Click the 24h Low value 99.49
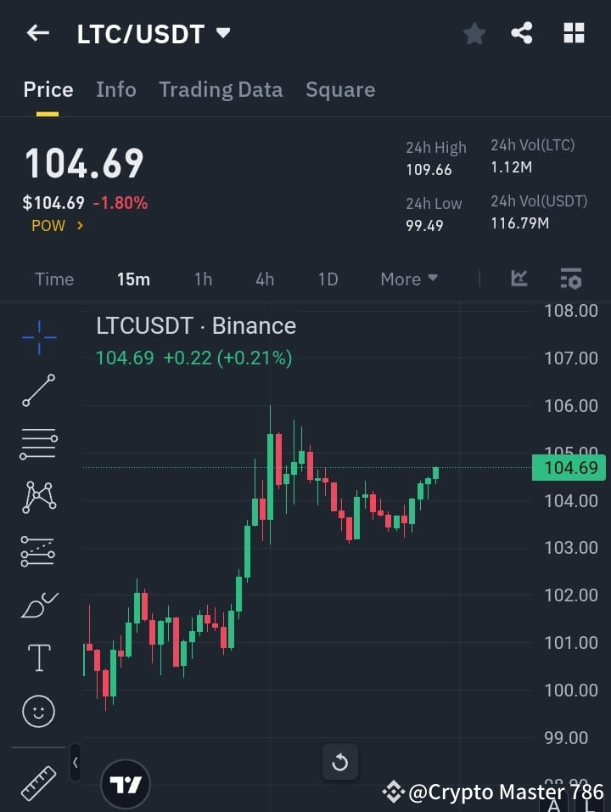 425,225
